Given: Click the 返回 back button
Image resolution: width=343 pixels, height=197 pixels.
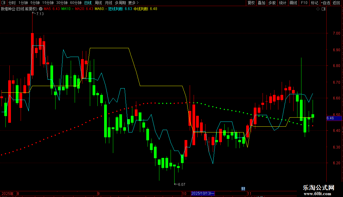Looking at the screenshot, I should coord(336,3).
